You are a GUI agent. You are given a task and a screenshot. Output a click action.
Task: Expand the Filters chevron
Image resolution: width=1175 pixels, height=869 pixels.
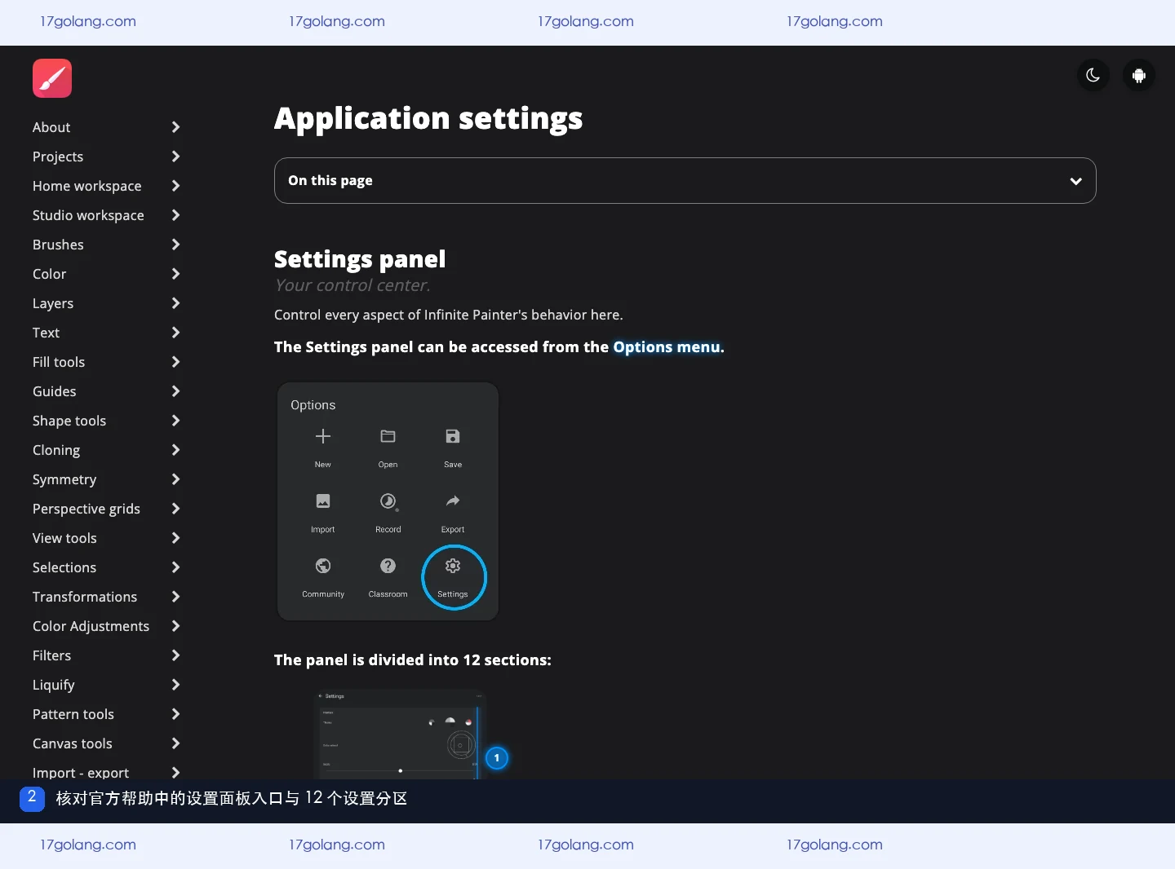(175, 655)
